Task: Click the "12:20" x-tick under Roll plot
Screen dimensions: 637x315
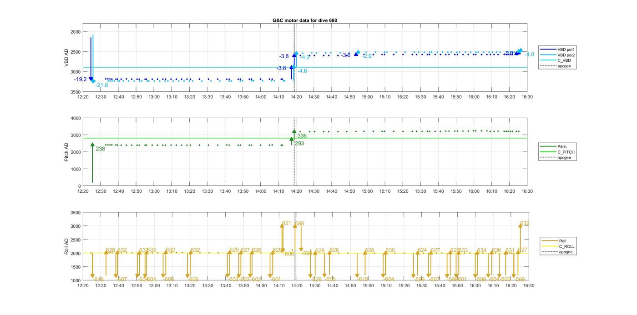Action: 83,286
